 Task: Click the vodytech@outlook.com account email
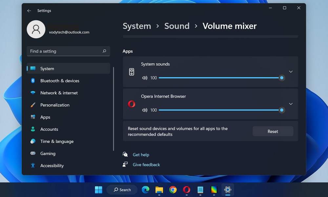[x=69, y=32]
